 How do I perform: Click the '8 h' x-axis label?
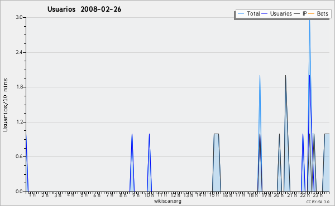pyautogui.click(x=123, y=195)
